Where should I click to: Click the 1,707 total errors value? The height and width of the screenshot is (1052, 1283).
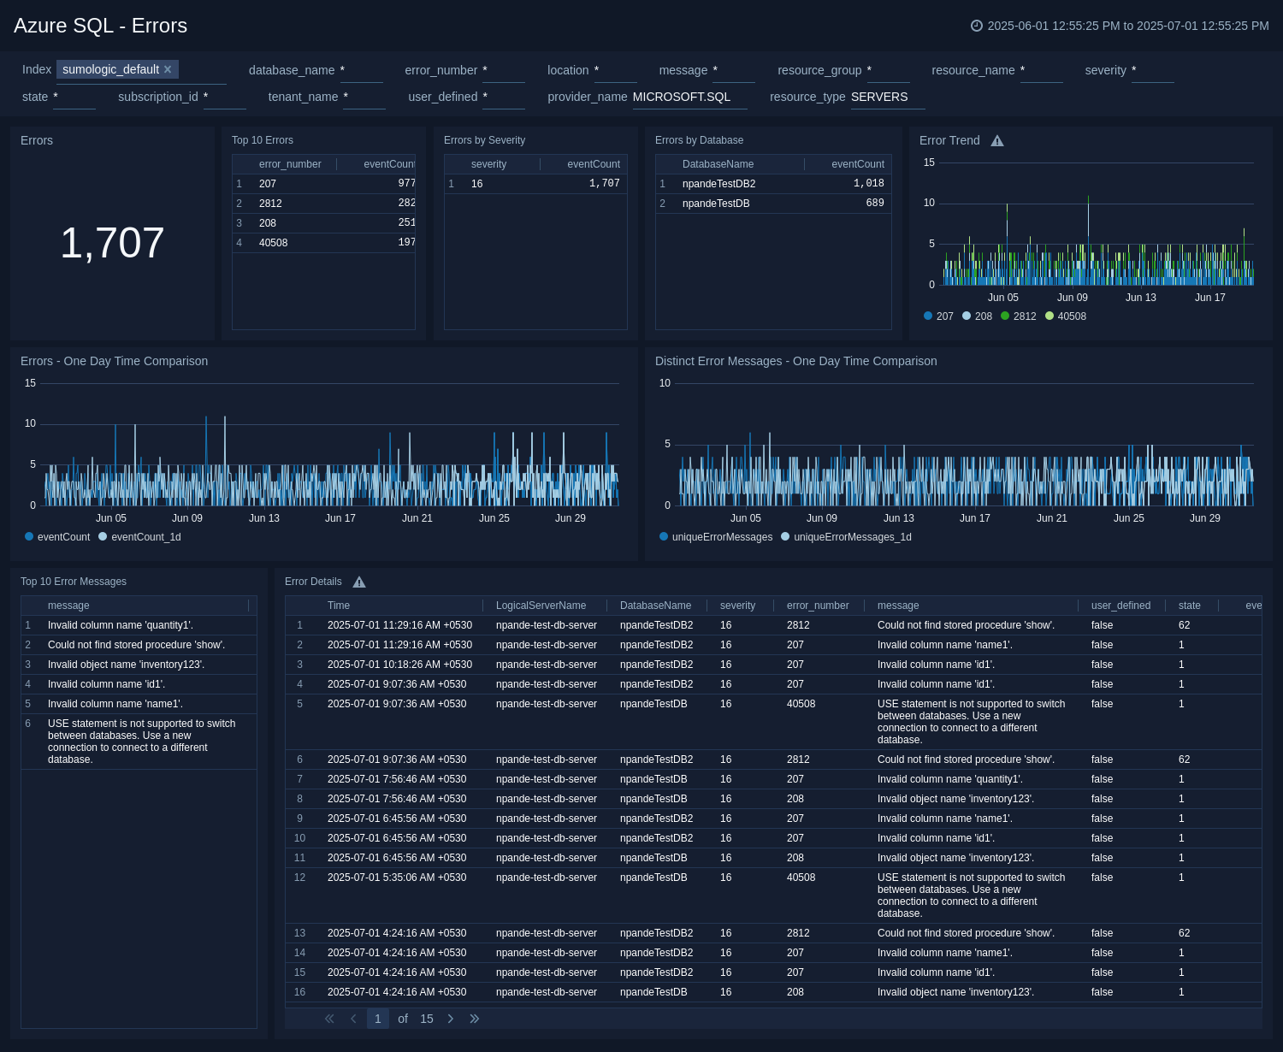(112, 244)
